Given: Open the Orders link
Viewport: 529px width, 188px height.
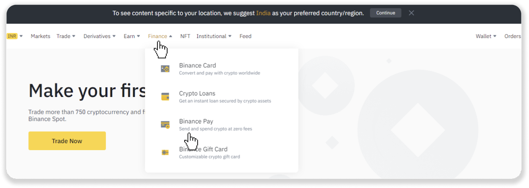Looking at the screenshot, I should point(512,36).
